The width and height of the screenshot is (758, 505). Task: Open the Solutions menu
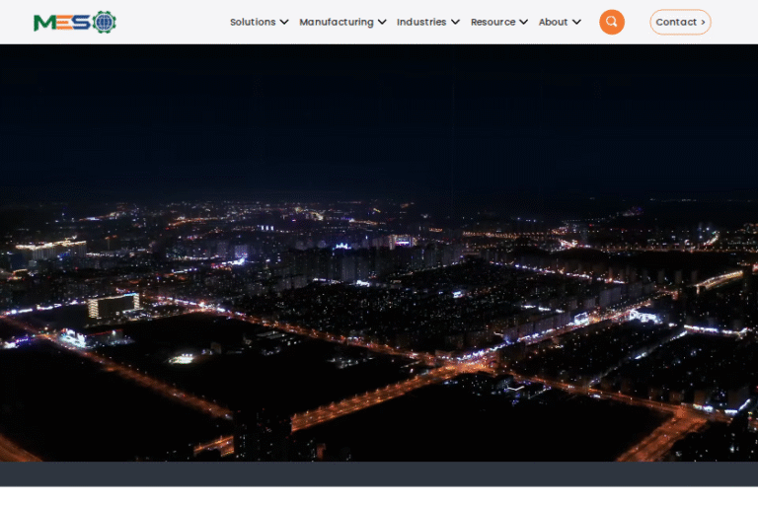pos(253,22)
